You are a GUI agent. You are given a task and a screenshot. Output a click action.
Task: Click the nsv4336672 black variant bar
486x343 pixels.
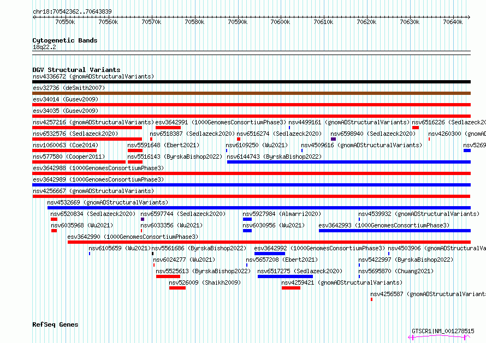(x=251, y=82)
